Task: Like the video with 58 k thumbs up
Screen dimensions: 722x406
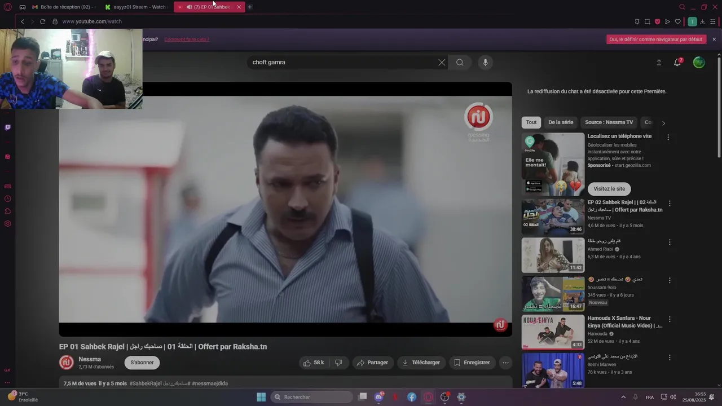Action: click(x=314, y=363)
